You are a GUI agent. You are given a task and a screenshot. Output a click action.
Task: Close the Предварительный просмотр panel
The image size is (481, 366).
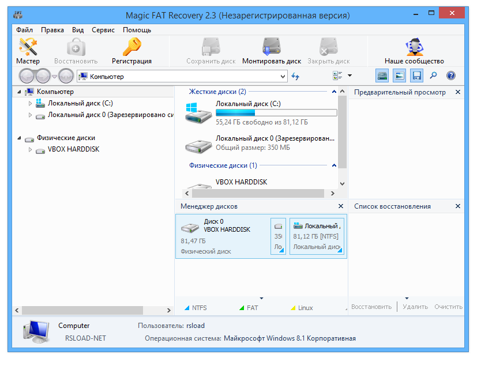point(458,92)
